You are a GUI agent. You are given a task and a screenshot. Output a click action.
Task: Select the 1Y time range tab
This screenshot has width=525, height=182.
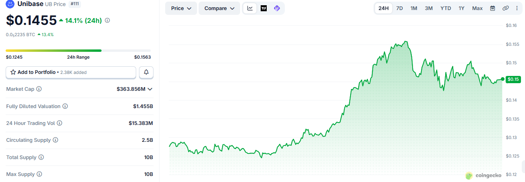(461, 8)
